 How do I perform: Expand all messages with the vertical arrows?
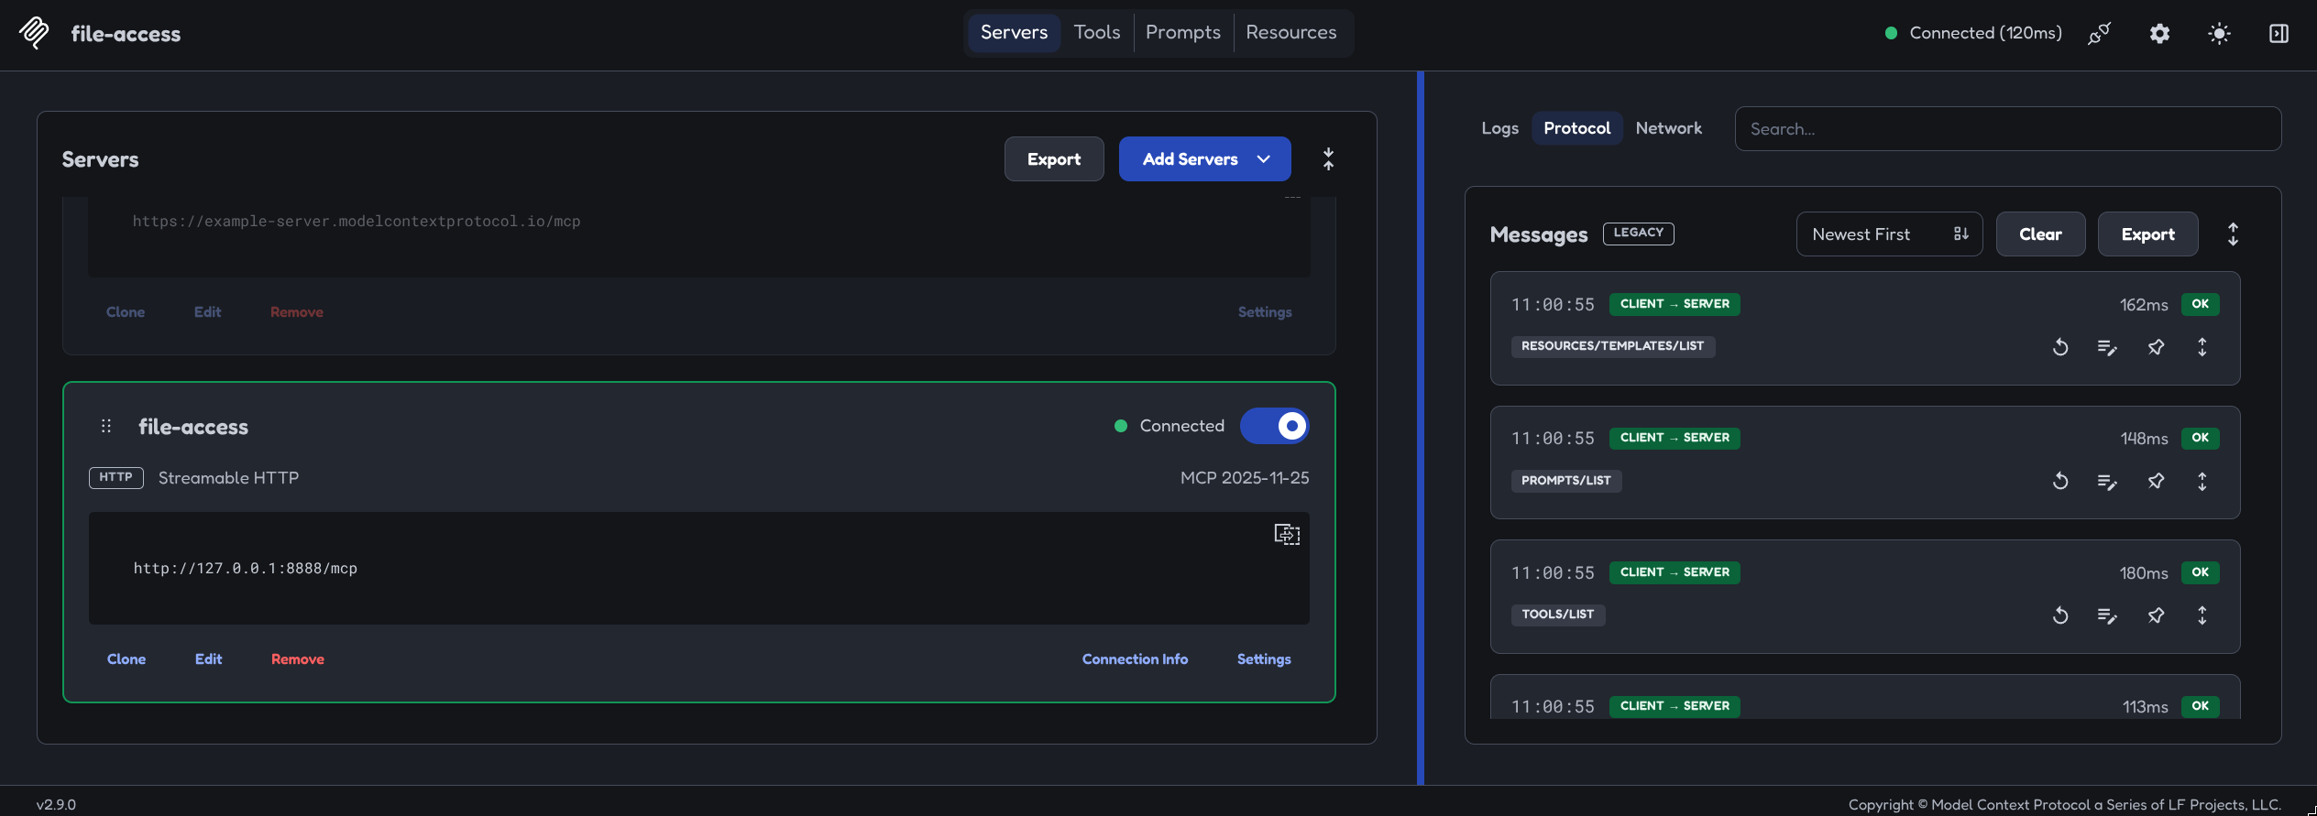2233,234
